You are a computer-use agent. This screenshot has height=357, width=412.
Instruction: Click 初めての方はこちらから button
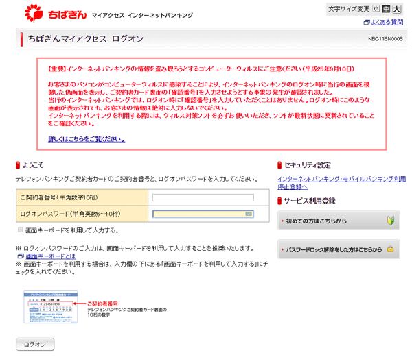[339, 221]
